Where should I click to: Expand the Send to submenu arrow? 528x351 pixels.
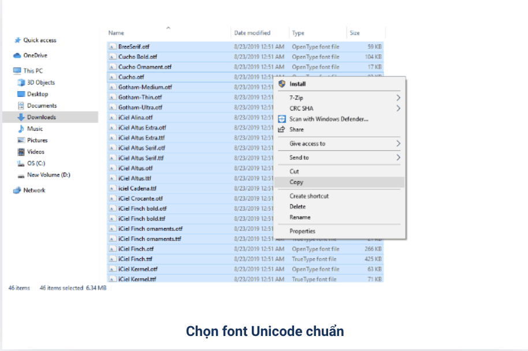coord(398,158)
